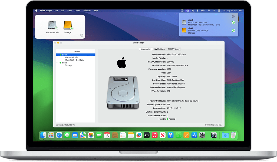This screenshot has width=277, height=162.
Task: Open the Drive Scope application menu
Action: (x=46, y=11)
